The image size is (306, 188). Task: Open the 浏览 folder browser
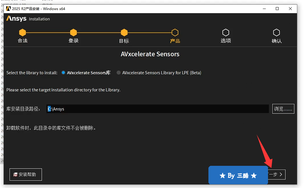point(283,109)
